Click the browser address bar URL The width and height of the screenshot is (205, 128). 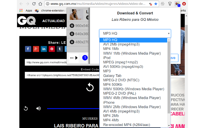[98, 4]
